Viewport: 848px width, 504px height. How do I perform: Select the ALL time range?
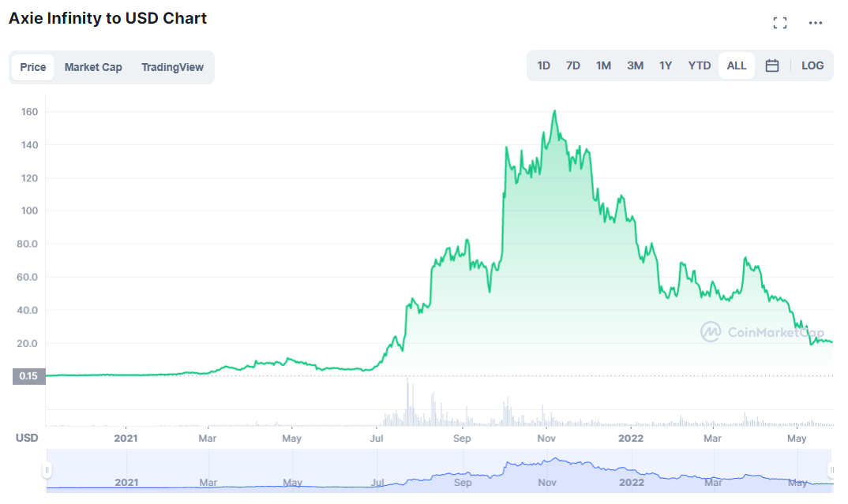737,66
